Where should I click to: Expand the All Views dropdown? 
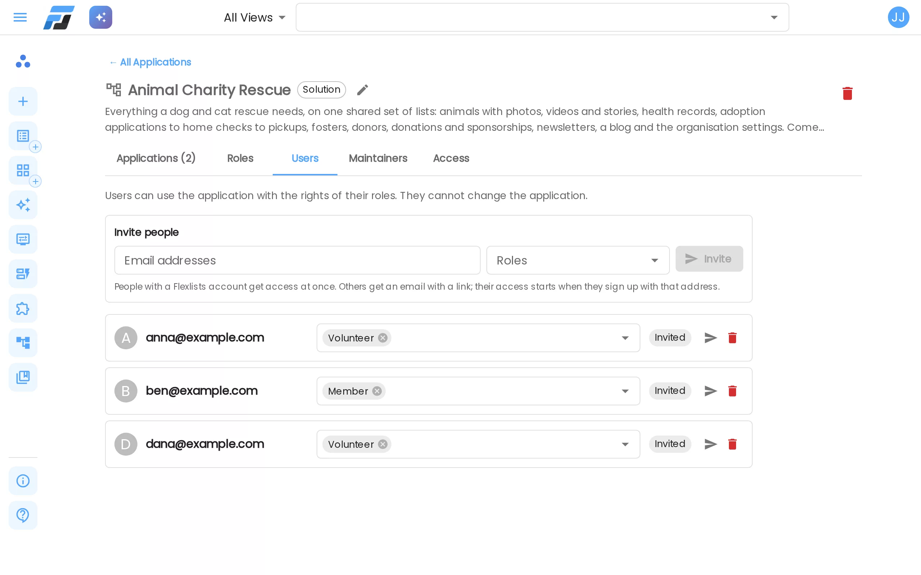point(255,18)
